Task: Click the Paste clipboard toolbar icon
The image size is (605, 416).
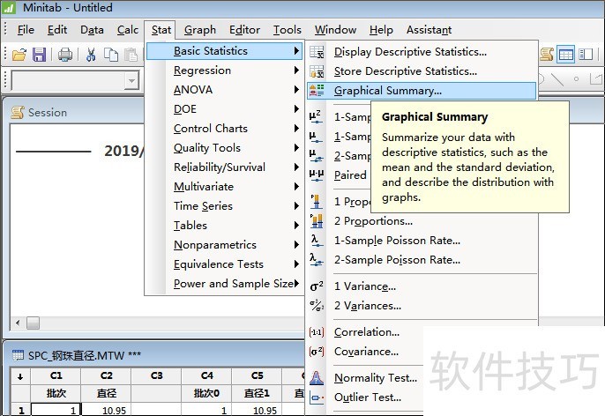Action: pos(131,55)
